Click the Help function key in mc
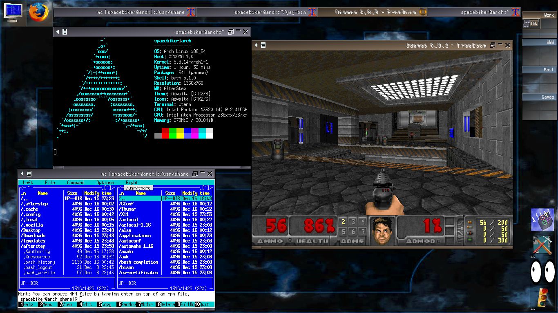 click(x=28, y=304)
